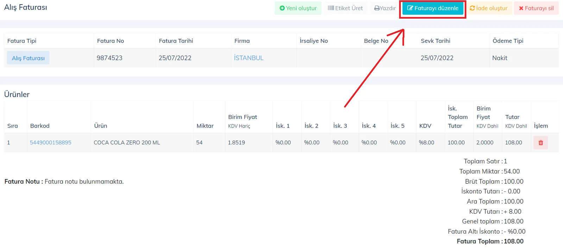Create a return with İade oluştur

click(488, 8)
